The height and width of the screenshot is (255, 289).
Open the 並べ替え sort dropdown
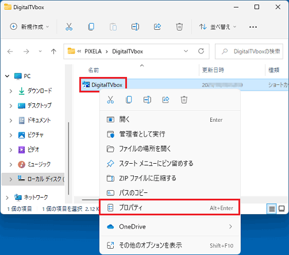[x=218, y=27]
